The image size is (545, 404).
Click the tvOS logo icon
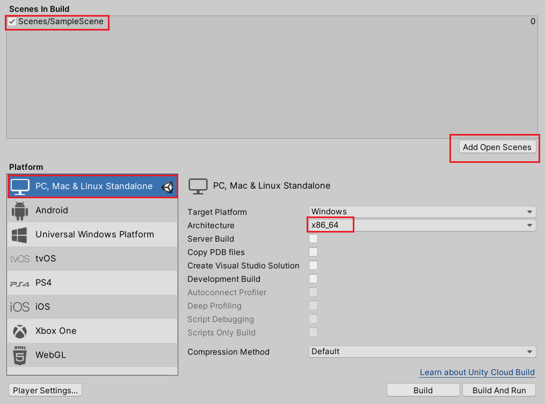tap(20, 259)
